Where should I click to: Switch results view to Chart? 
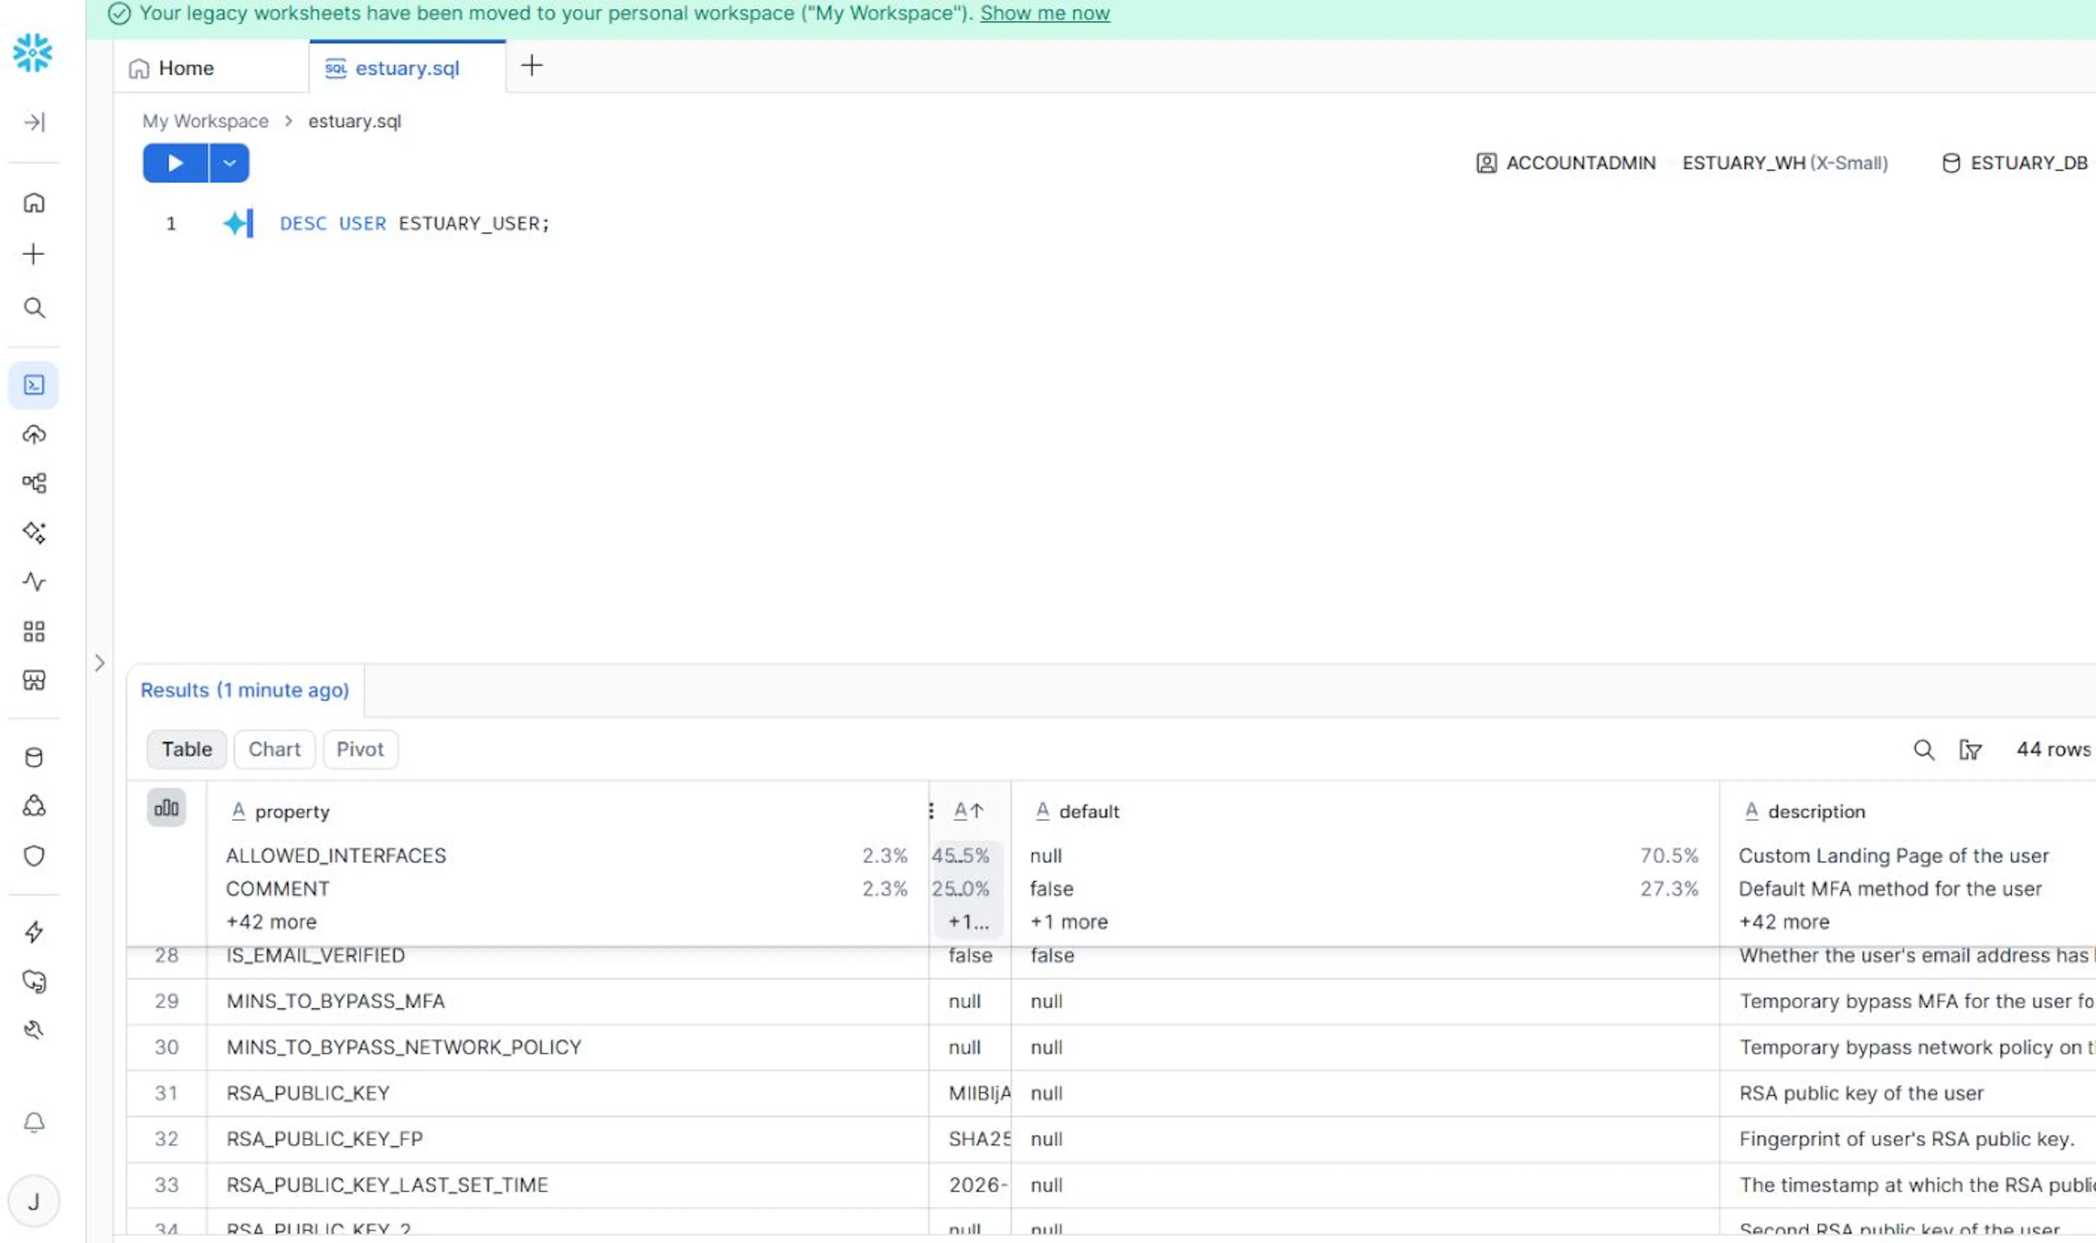tap(274, 749)
